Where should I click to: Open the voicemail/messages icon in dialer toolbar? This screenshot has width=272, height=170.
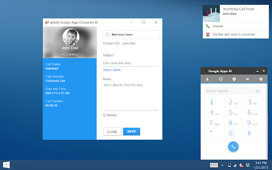pyautogui.click(x=247, y=79)
